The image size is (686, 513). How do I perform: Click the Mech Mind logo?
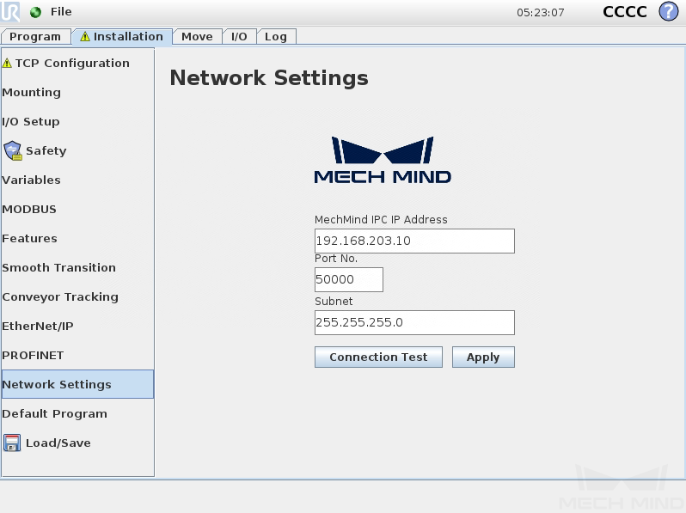[383, 160]
